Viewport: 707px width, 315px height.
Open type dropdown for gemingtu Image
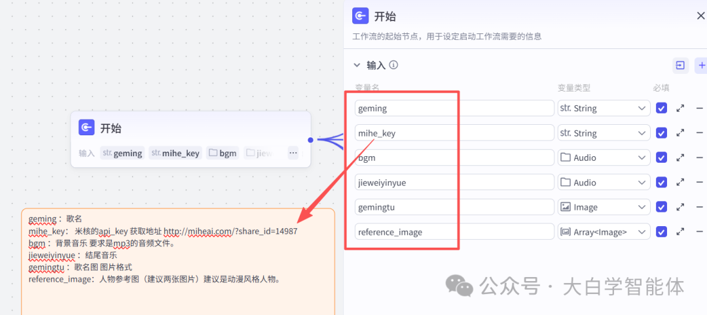tap(604, 207)
